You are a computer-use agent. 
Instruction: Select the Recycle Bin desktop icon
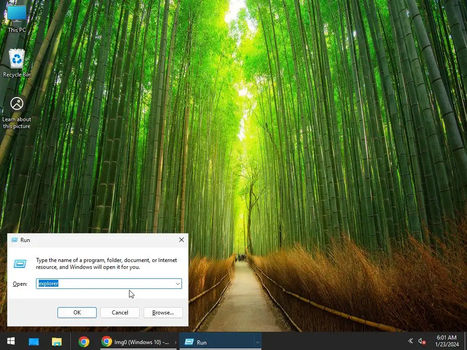click(x=17, y=63)
